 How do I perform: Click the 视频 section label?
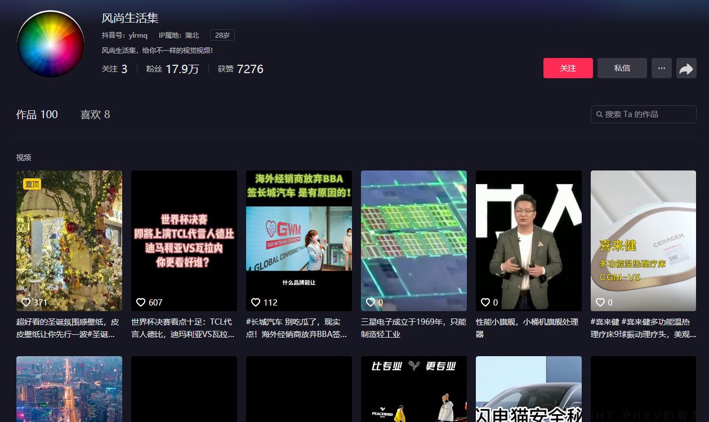point(24,158)
